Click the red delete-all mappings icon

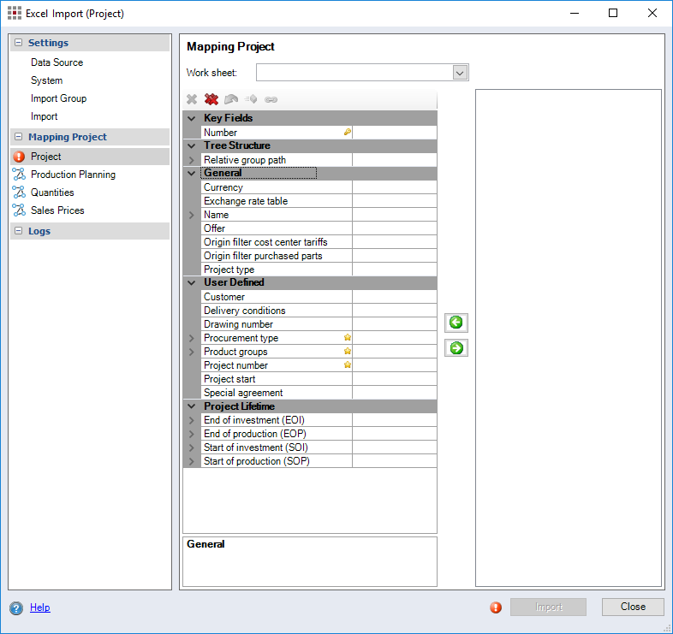(x=211, y=100)
